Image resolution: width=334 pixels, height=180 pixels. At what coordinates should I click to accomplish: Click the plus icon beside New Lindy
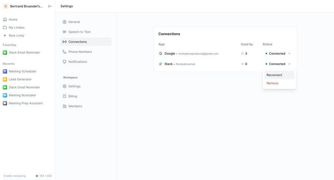coord(5,35)
